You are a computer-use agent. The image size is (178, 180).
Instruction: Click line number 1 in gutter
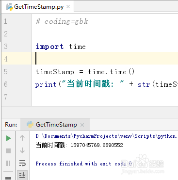click(6, 21)
